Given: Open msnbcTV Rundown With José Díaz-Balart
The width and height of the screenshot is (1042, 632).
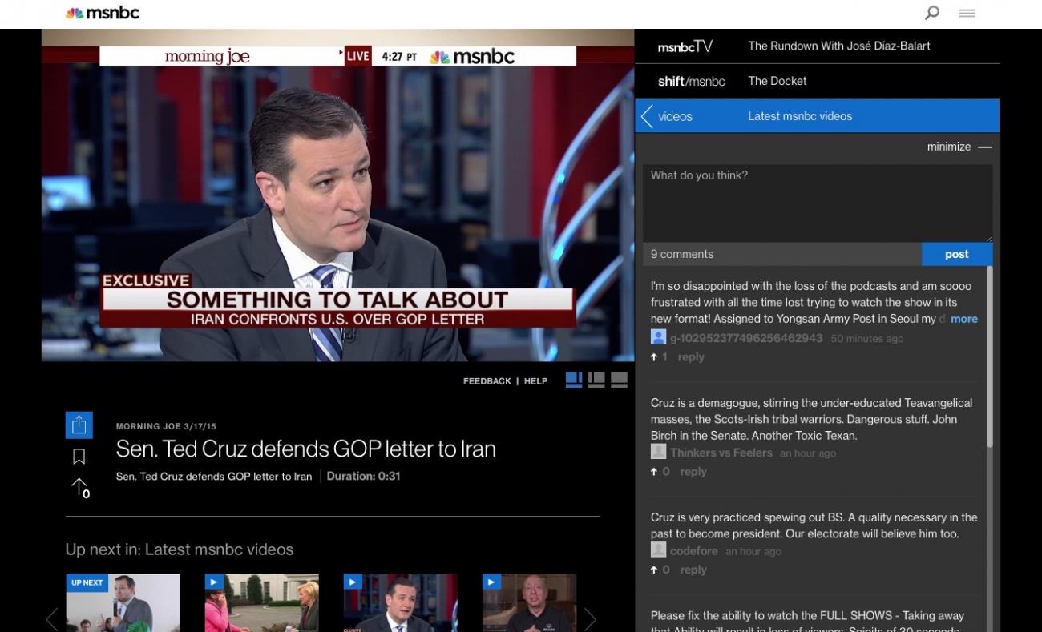Looking at the screenshot, I should coord(817,46).
